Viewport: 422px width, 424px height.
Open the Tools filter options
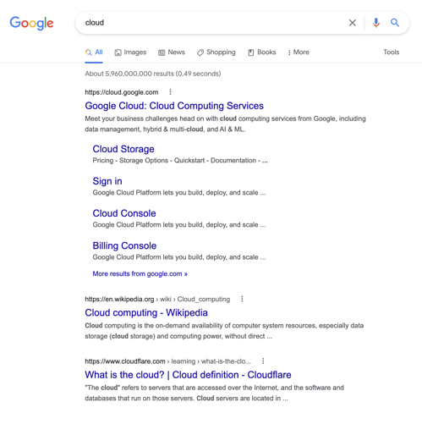(392, 52)
